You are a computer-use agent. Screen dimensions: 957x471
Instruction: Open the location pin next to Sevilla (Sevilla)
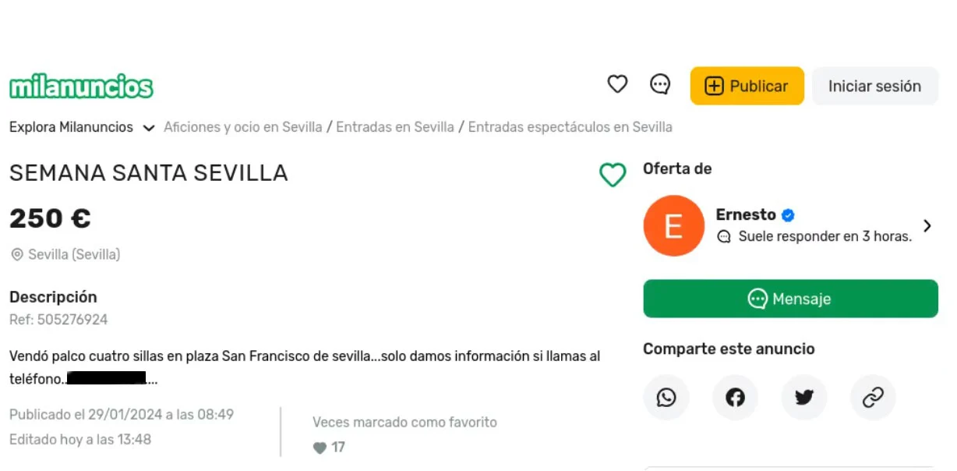[x=16, y=254]
